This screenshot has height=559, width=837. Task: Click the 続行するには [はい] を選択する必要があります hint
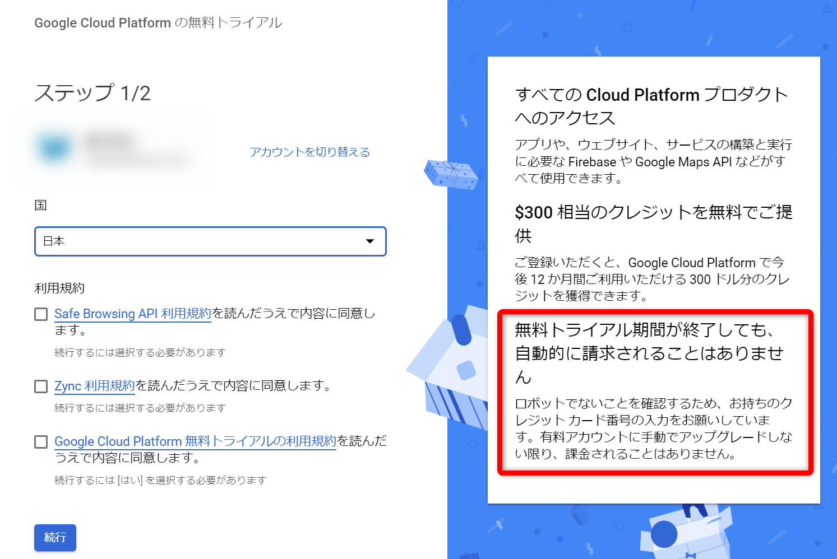[160, 480]
